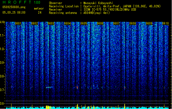Click the 0606 time marker

[100, 23]
